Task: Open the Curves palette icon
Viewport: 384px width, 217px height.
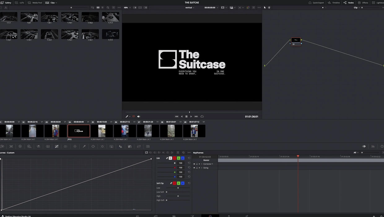Action: (57, 146)
